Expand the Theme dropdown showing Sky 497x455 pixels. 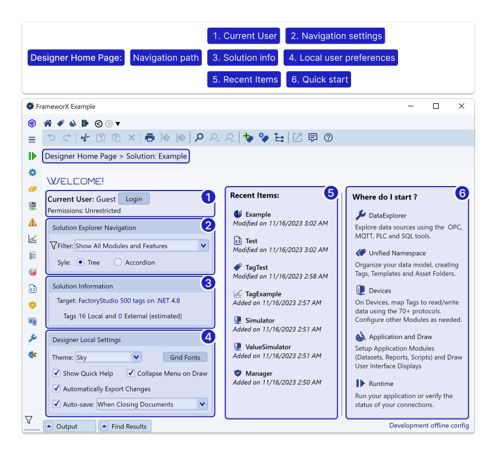pos(137,357)
